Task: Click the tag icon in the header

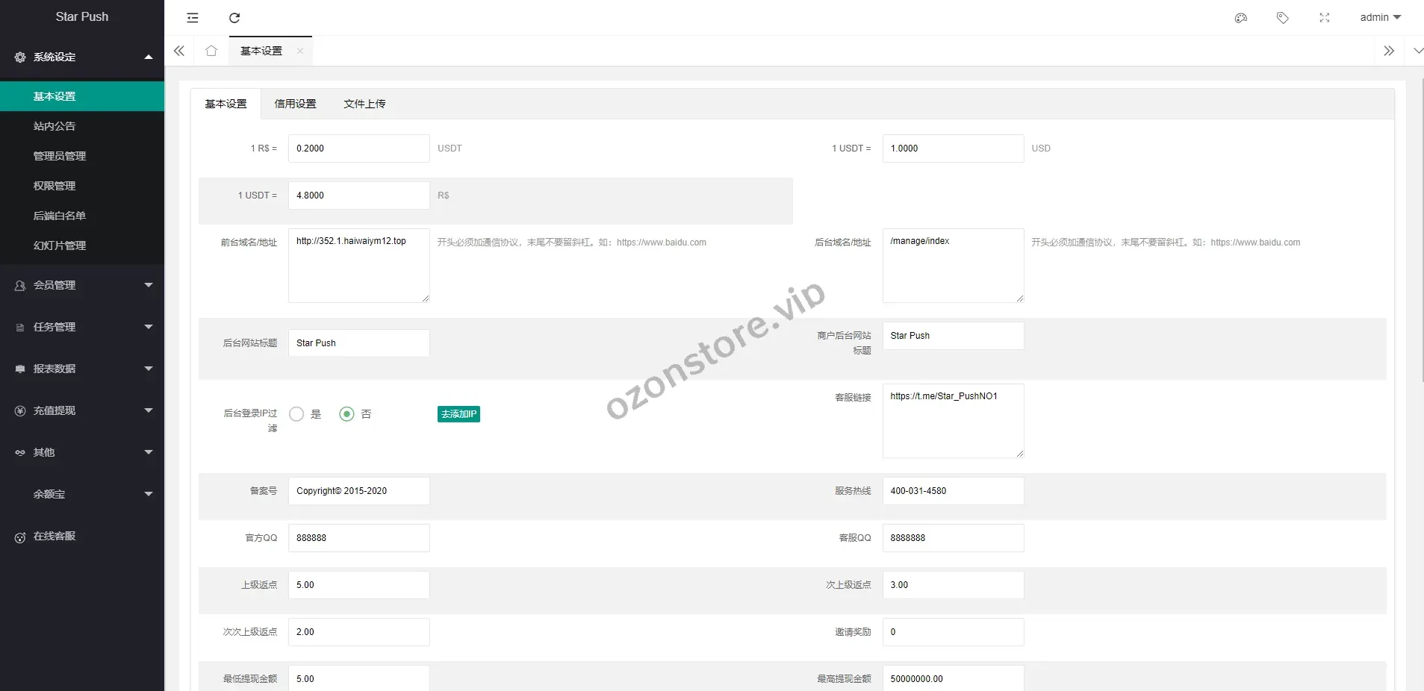Action: (x=1282, y=18)
